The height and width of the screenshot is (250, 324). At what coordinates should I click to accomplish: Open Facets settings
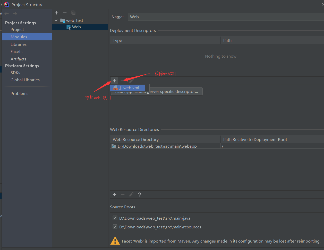coord(16,52)
